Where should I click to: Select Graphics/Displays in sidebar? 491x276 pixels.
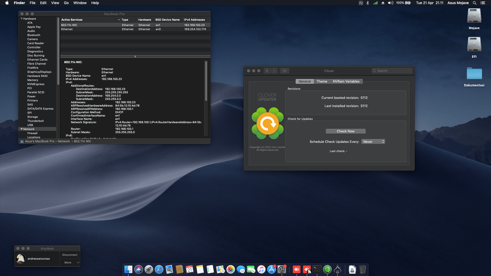point(39,72)
